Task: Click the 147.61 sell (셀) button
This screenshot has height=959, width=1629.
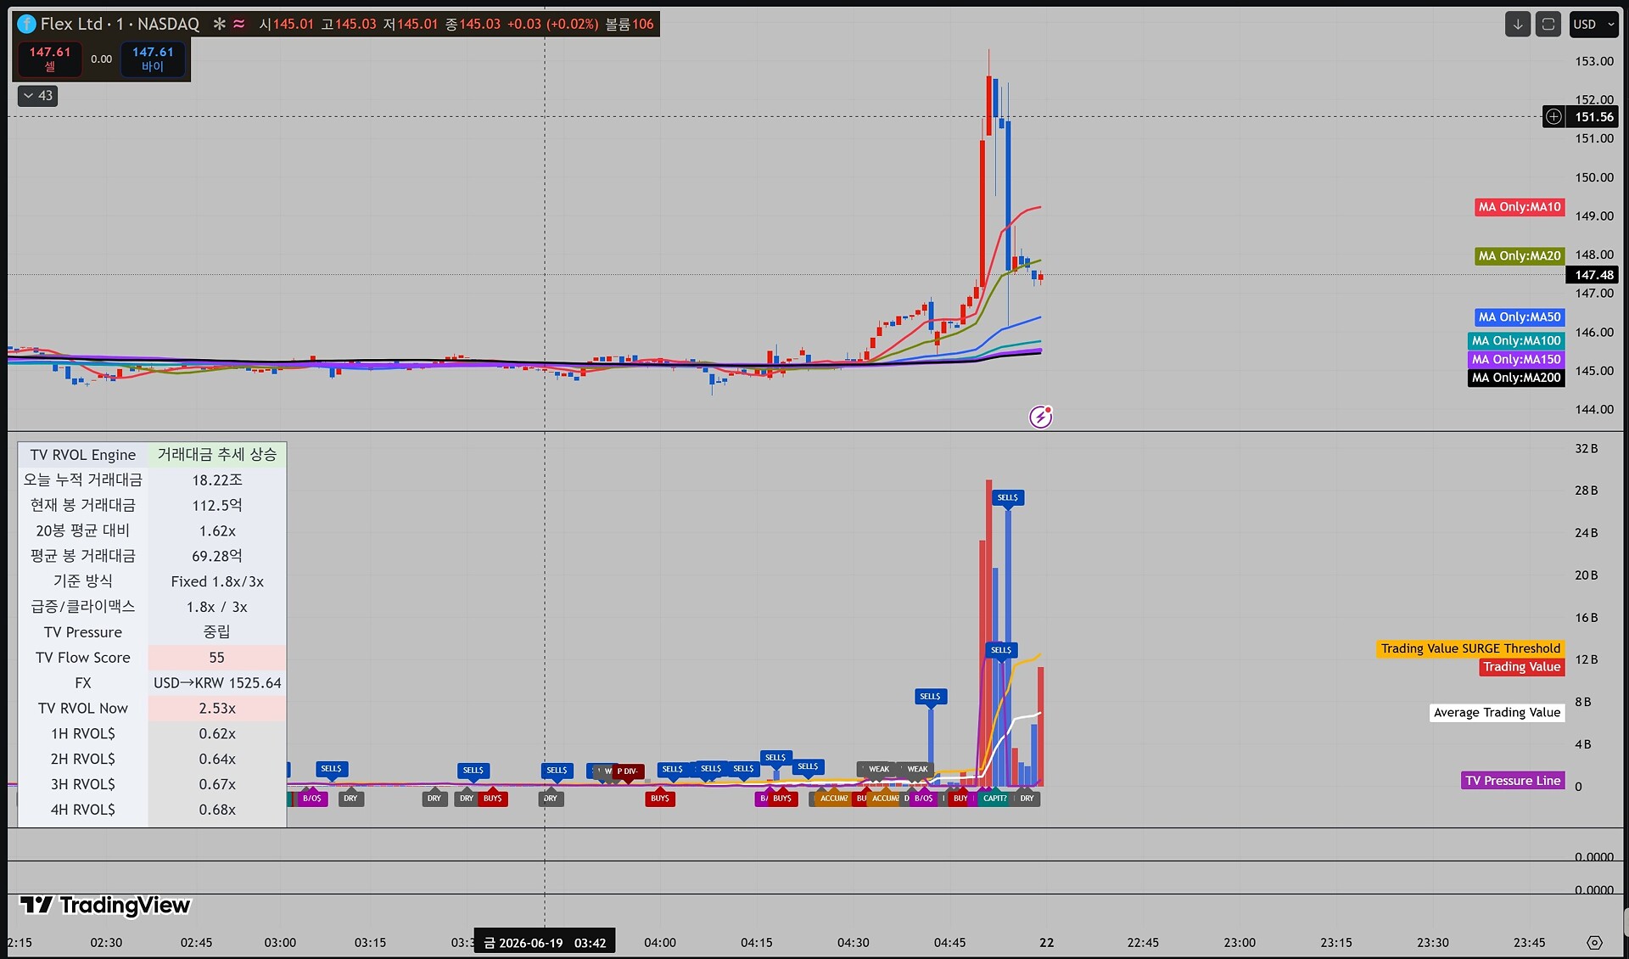Action: [x=50, y=59]
